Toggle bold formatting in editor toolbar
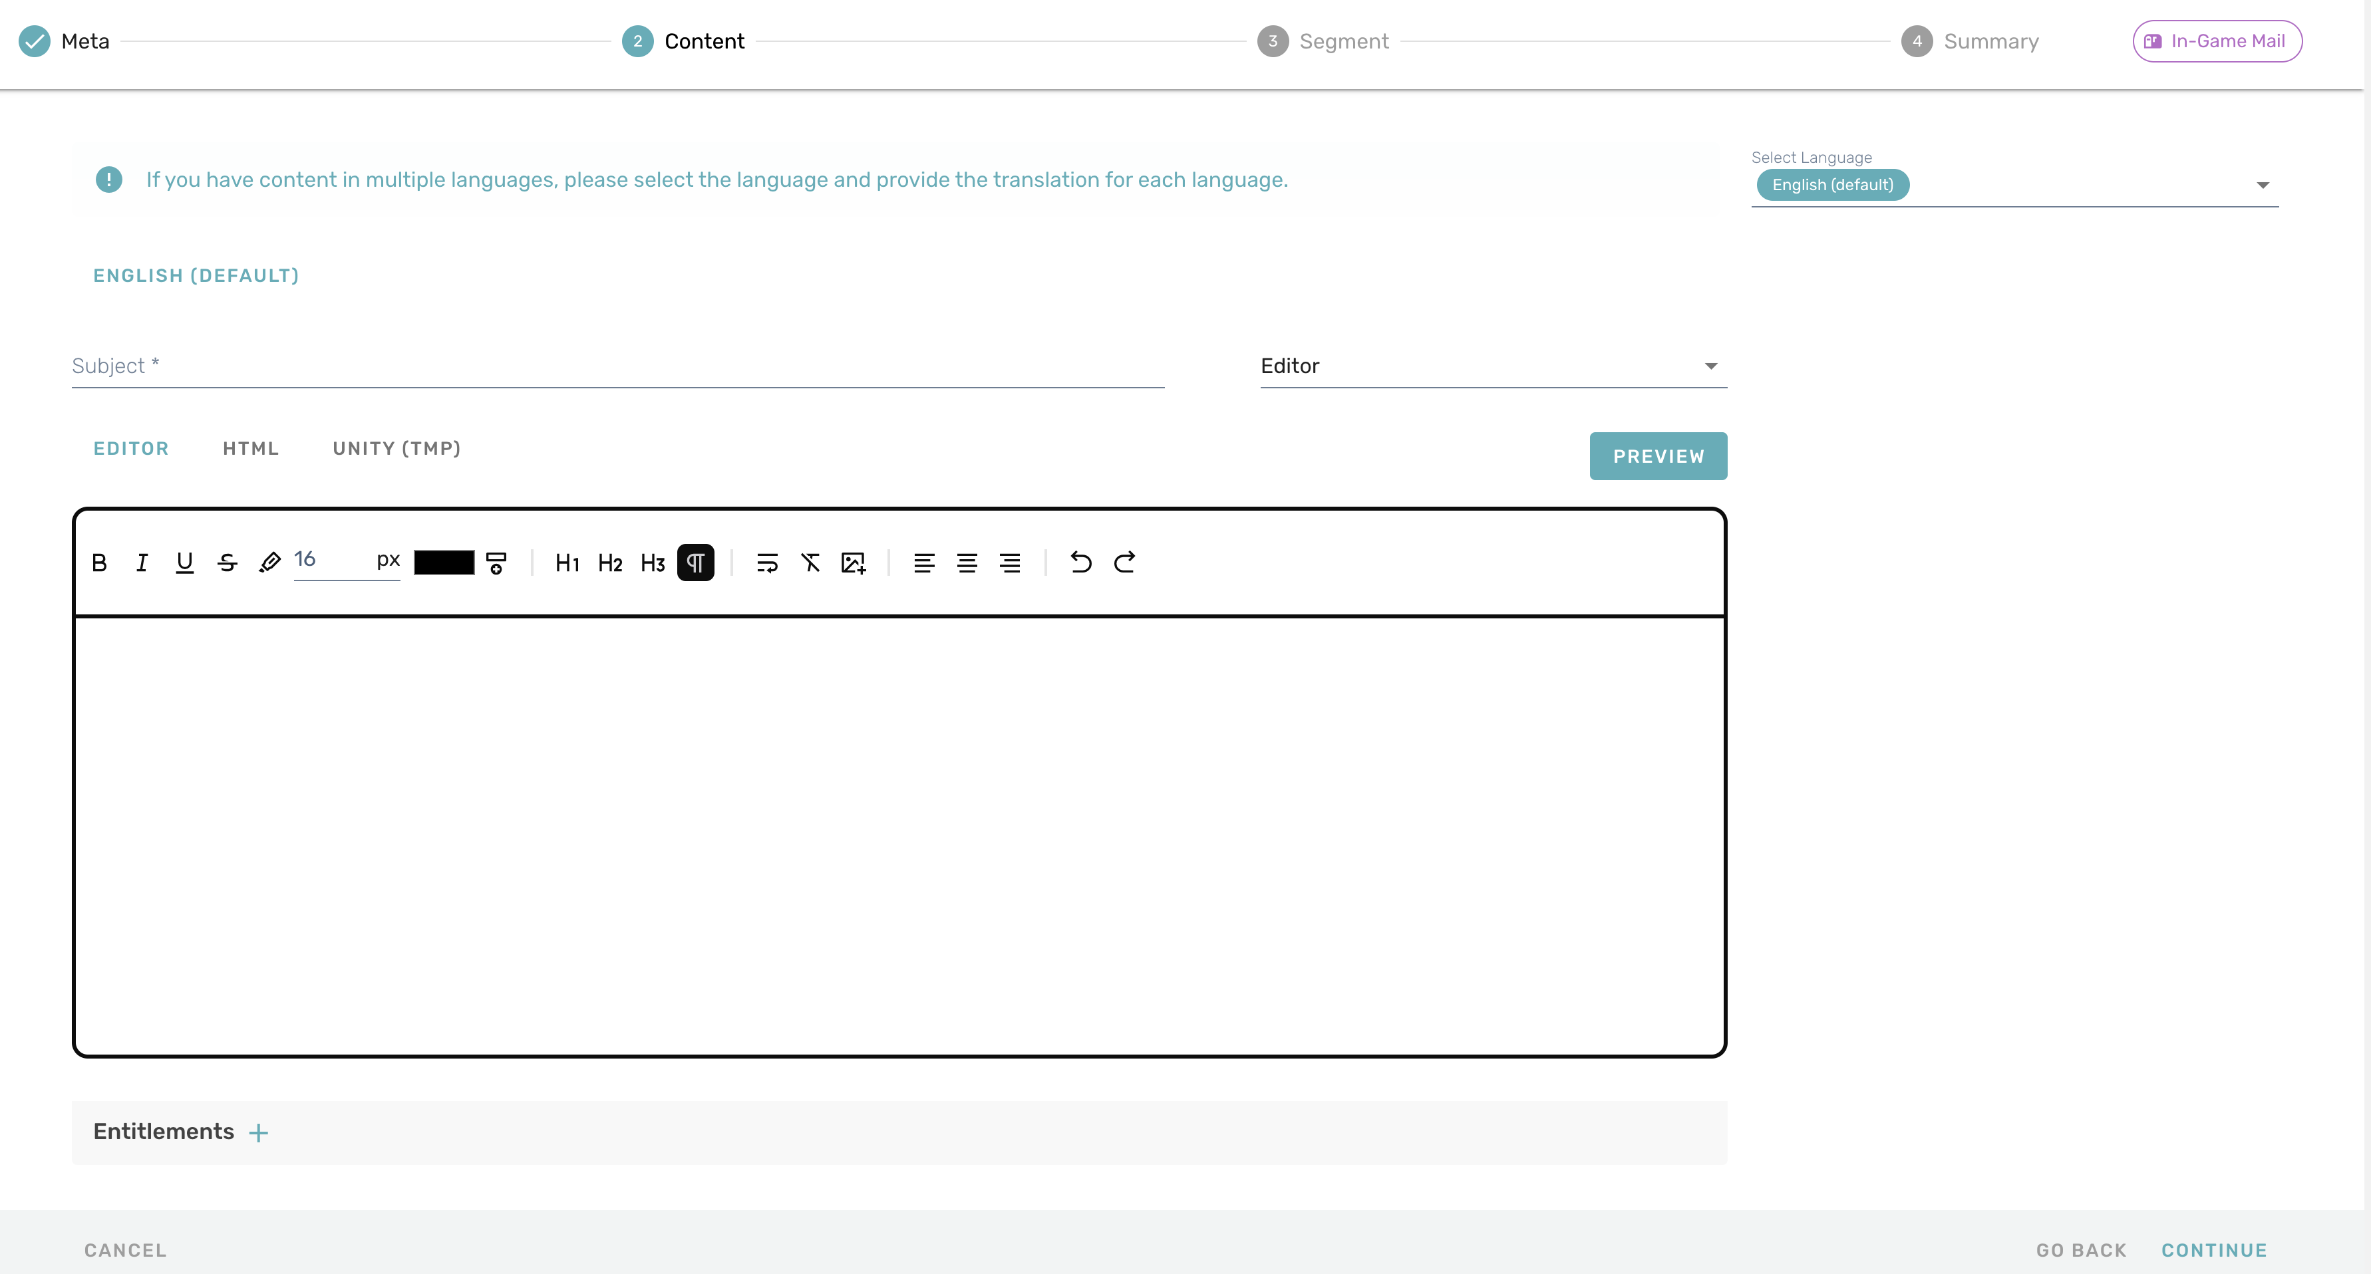This screenshot has height=1274, width=2371. coord(99,563)
